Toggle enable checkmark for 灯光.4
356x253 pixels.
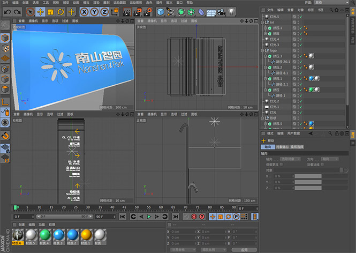tap(301, 39)
